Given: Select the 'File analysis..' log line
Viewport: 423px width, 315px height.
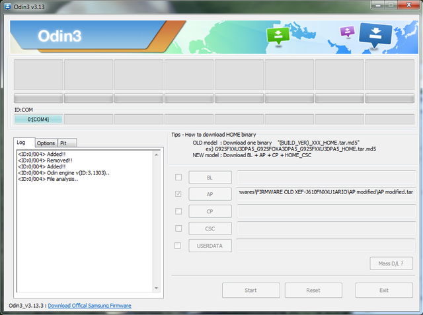Looking at the screenshot, I should pyautogui.click(x=48, y=179).
